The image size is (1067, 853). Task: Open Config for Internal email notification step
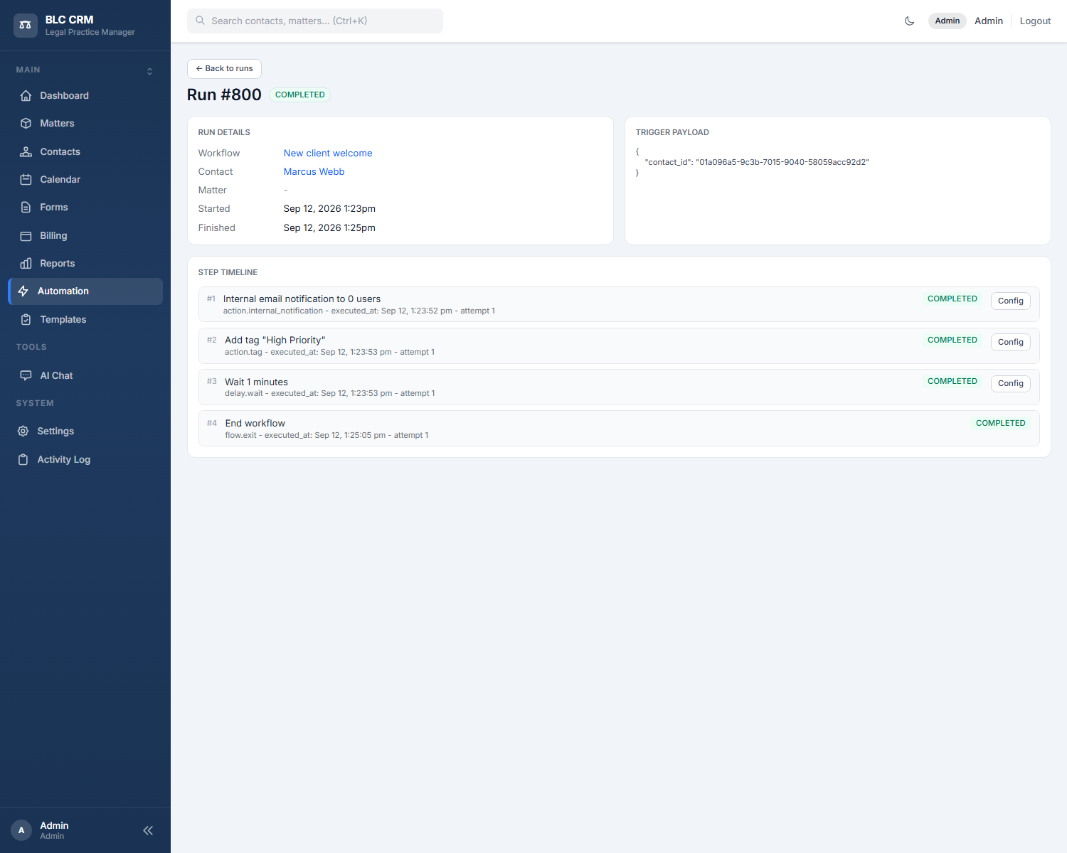point(1010,301)
